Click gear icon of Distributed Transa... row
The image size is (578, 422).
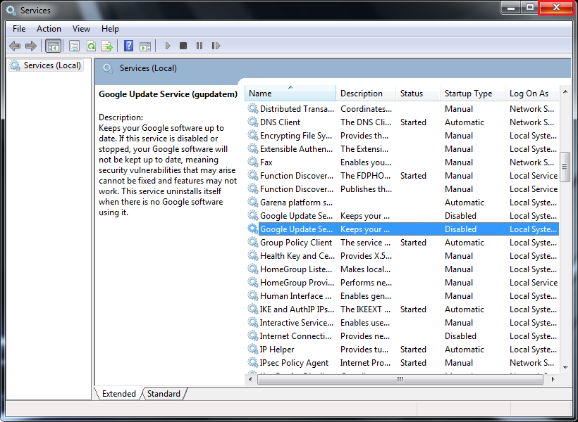coord(253,109)
